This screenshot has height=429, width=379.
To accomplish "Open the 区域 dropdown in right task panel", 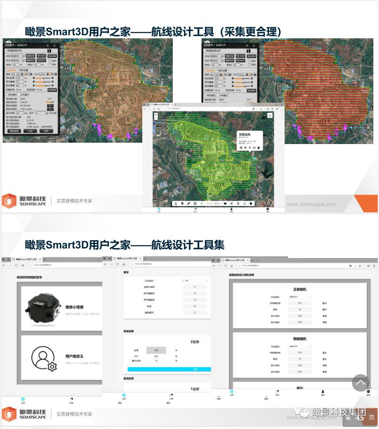I will click(x=217, y=57).
